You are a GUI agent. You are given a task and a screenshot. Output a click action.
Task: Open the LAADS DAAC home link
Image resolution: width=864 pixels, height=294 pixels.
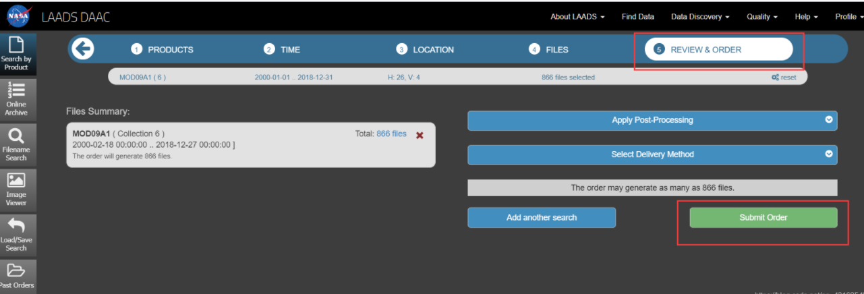coord(76,17)
